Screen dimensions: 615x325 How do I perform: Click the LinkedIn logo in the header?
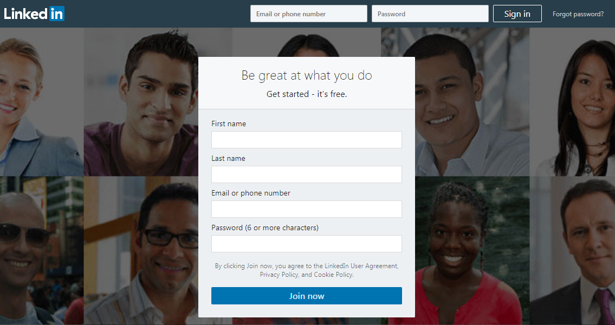34,14
